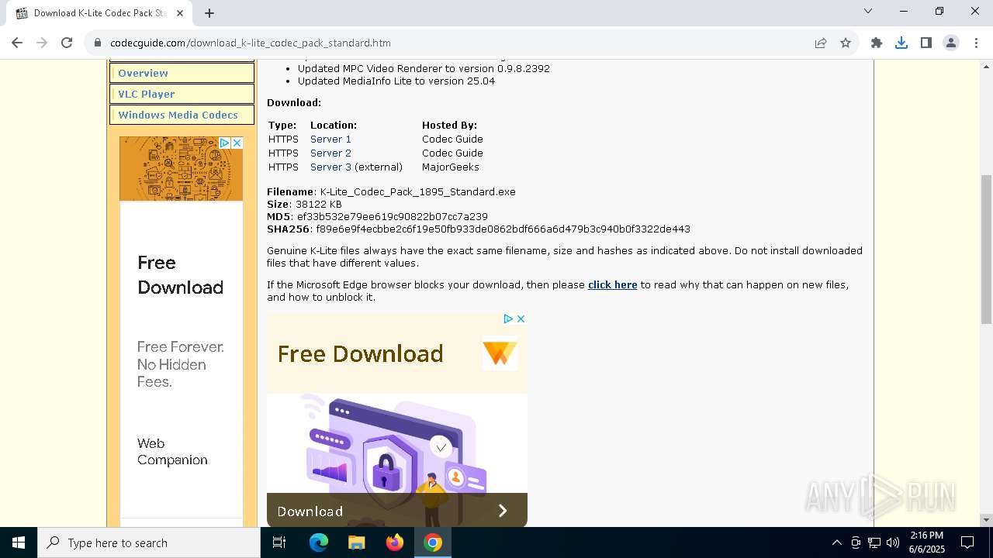Reload the current page
This screenshot has width=993, height=558.
67,43
